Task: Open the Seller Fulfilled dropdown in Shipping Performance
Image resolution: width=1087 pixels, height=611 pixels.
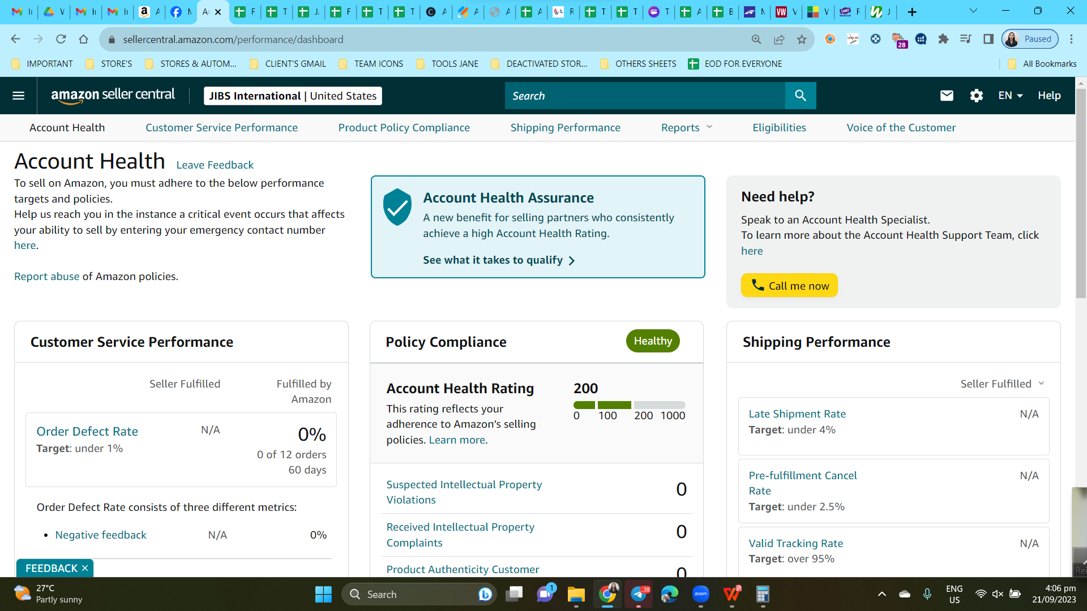Action: click(x=1003, y=384)
